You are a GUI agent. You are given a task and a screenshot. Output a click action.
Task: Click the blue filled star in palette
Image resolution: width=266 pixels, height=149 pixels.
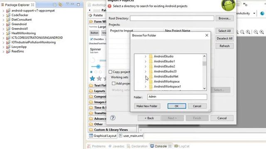92,78
